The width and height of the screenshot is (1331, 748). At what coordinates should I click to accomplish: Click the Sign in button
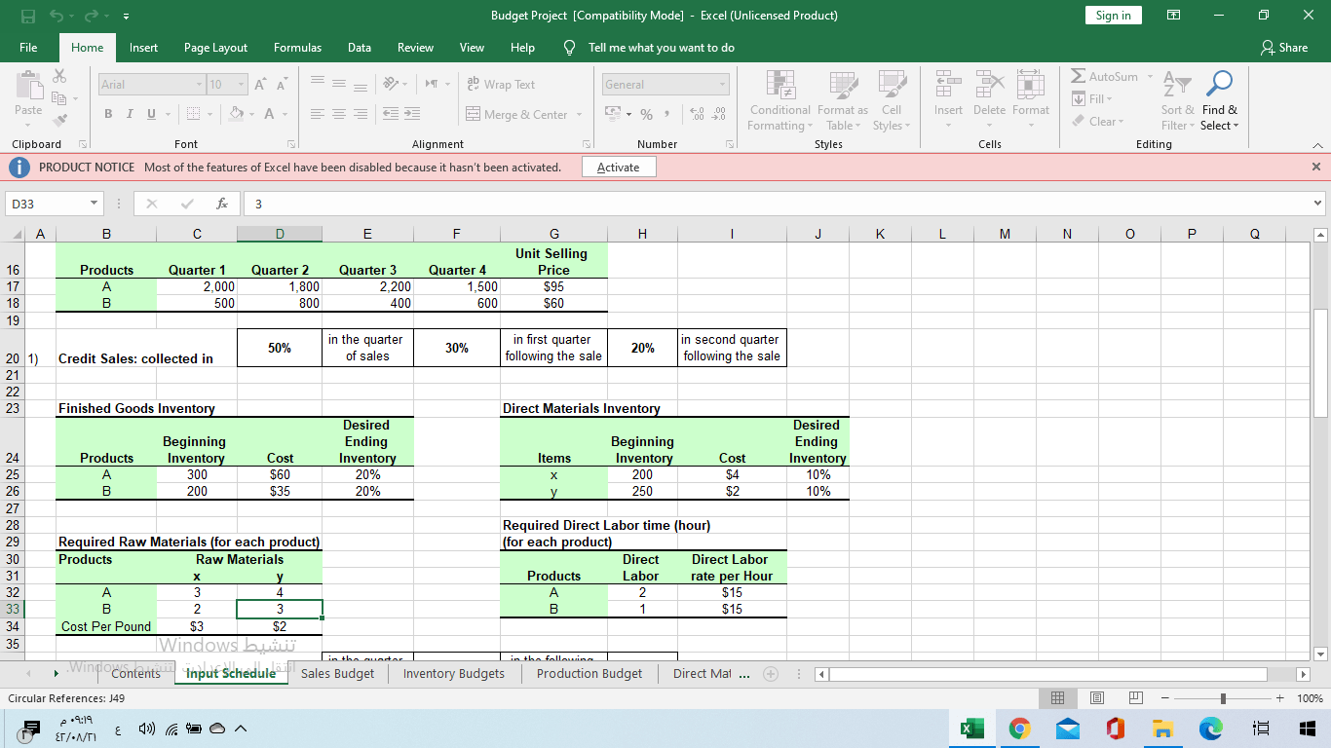(x=1113, y=16)
